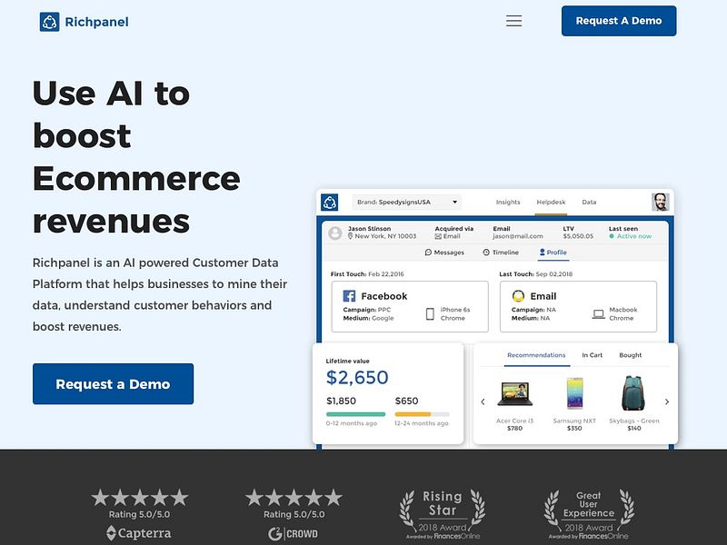The width and height of the screenshot is (727, 545).
Task: Click the phone device icon near iPhone 6s
Action: (x=430, y=313)
